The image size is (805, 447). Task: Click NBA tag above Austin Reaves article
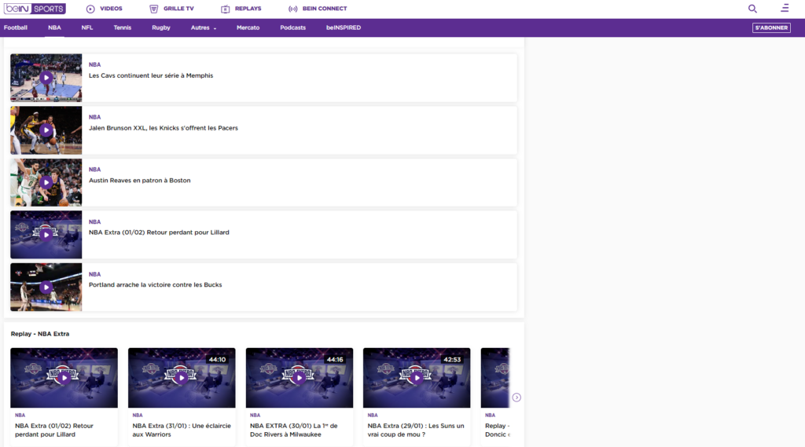pos(95,170)
